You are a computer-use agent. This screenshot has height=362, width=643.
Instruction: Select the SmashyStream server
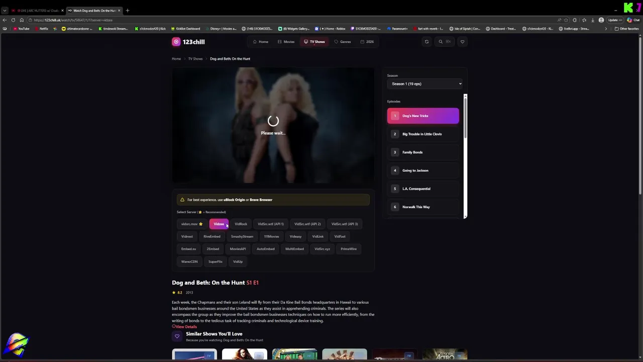click(x=242, y=236)
